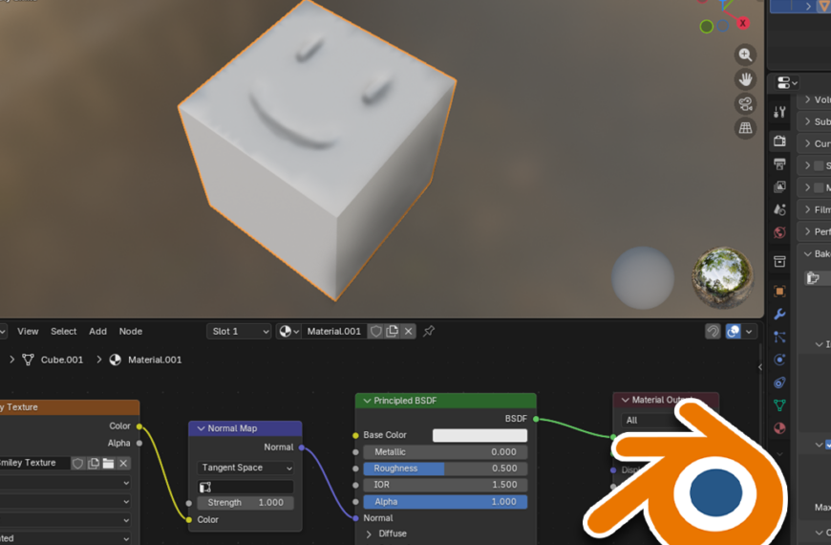Toggle fake user shield for Smiley Texture
Image resolution: width=831 pixels, height=545 pixels.
[x=78, y=464]
